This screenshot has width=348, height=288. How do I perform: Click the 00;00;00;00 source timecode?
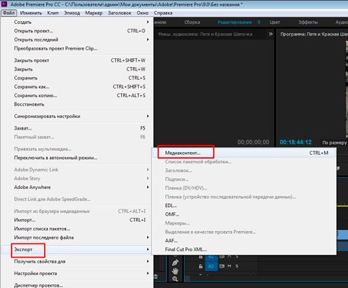(253, 142)
